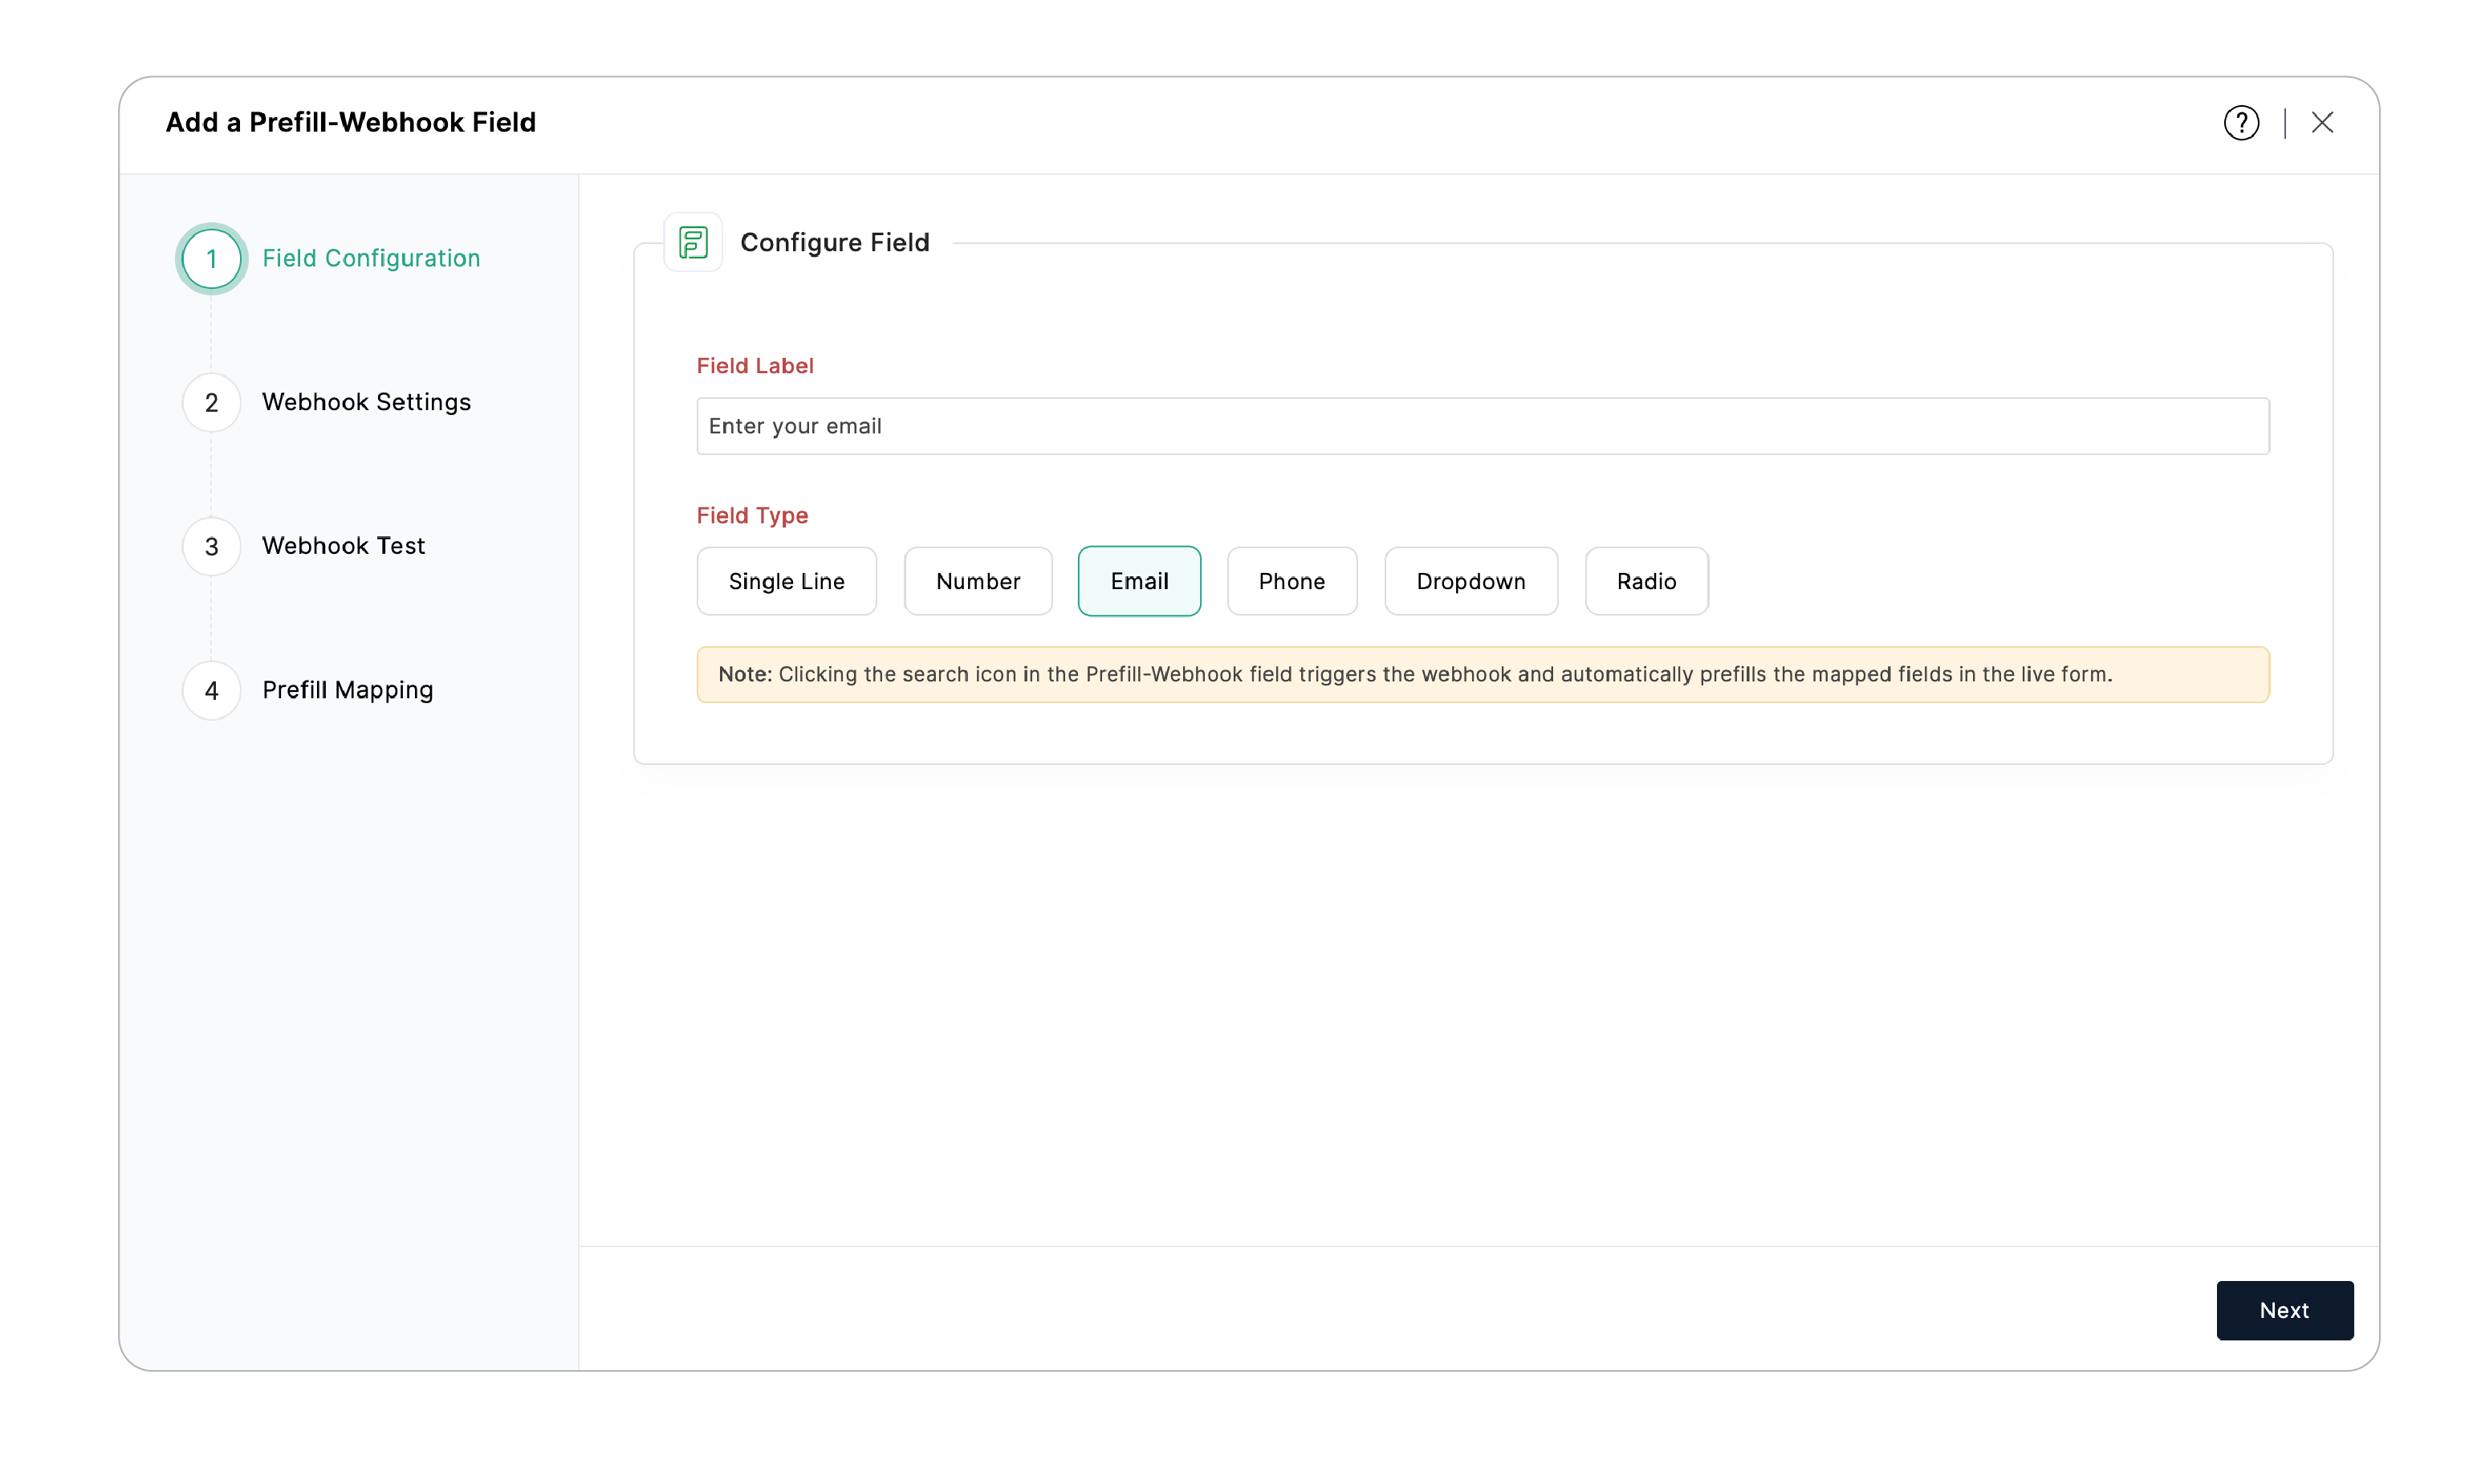This screenshot has width=2465, height=1464.
Task: Focus the Field Label text input
Action: (x=1482, y=426)
